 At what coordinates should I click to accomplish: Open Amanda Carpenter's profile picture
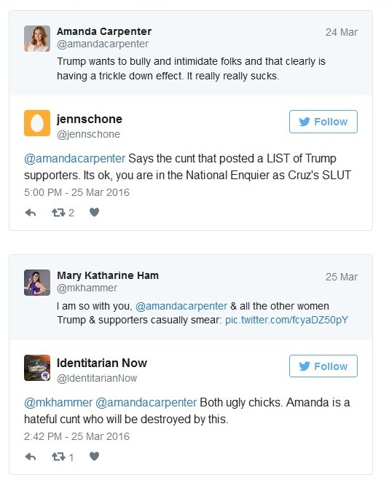[x=37, y=39]
